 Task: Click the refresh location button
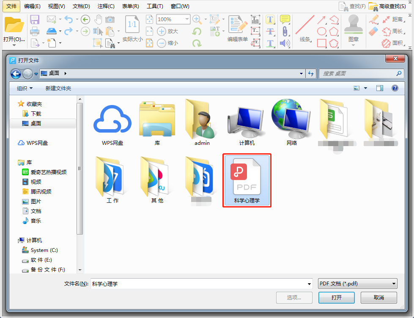(311, 74)
